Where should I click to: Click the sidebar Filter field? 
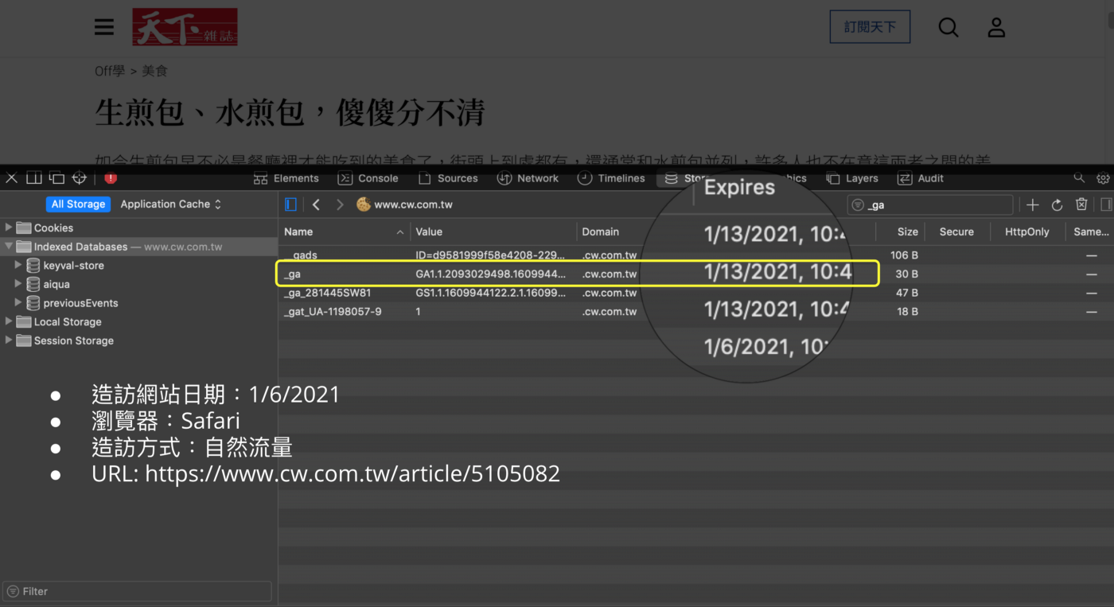tap(137, 591)
